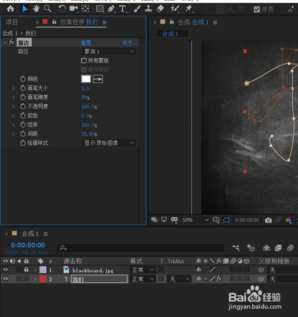Select the Pan Behind anchor tool
The height and width of the screenshot is (317, 298).
(x=85, y=9)
